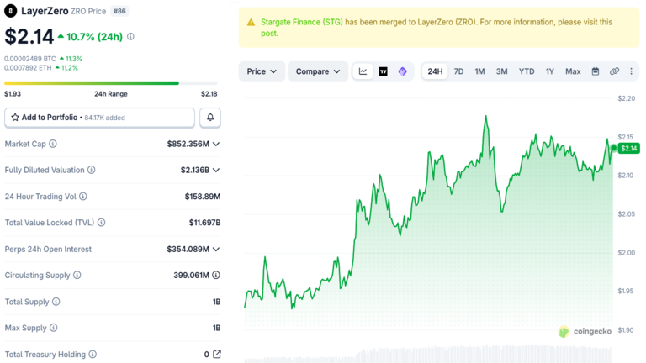Click the info icon next to 399.061M

[x=216, y=275]
